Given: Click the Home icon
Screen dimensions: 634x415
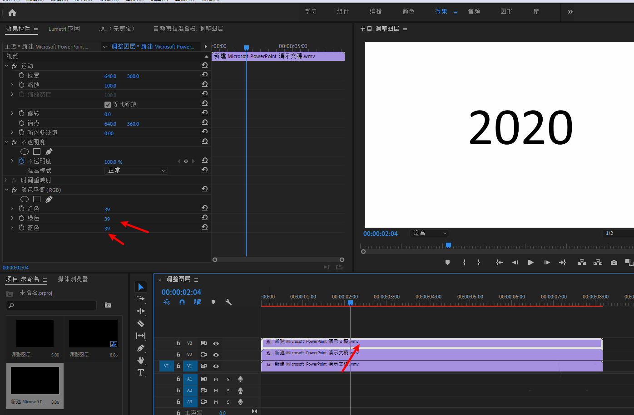Looking at the screenshot, I should (x=12, y=13).
